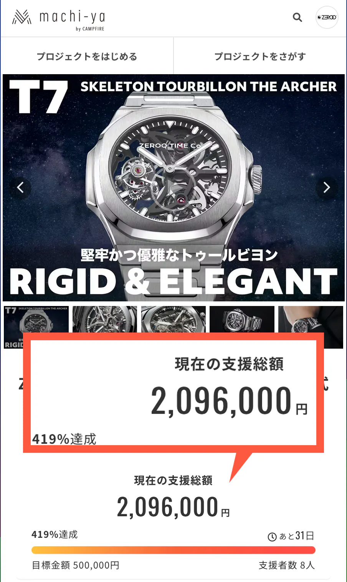347x582 pixels.
Task: Open the search magnifier icon
Action: tap(297, 17)
